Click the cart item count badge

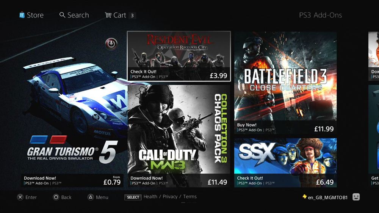coord(132,16)
